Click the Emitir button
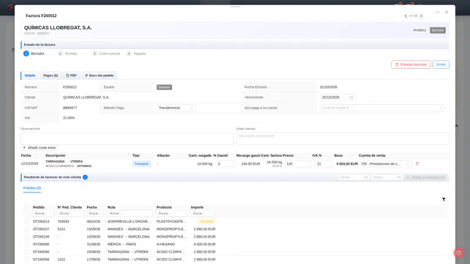This screenshot has height=264, width=470. (x=441, y=65)
